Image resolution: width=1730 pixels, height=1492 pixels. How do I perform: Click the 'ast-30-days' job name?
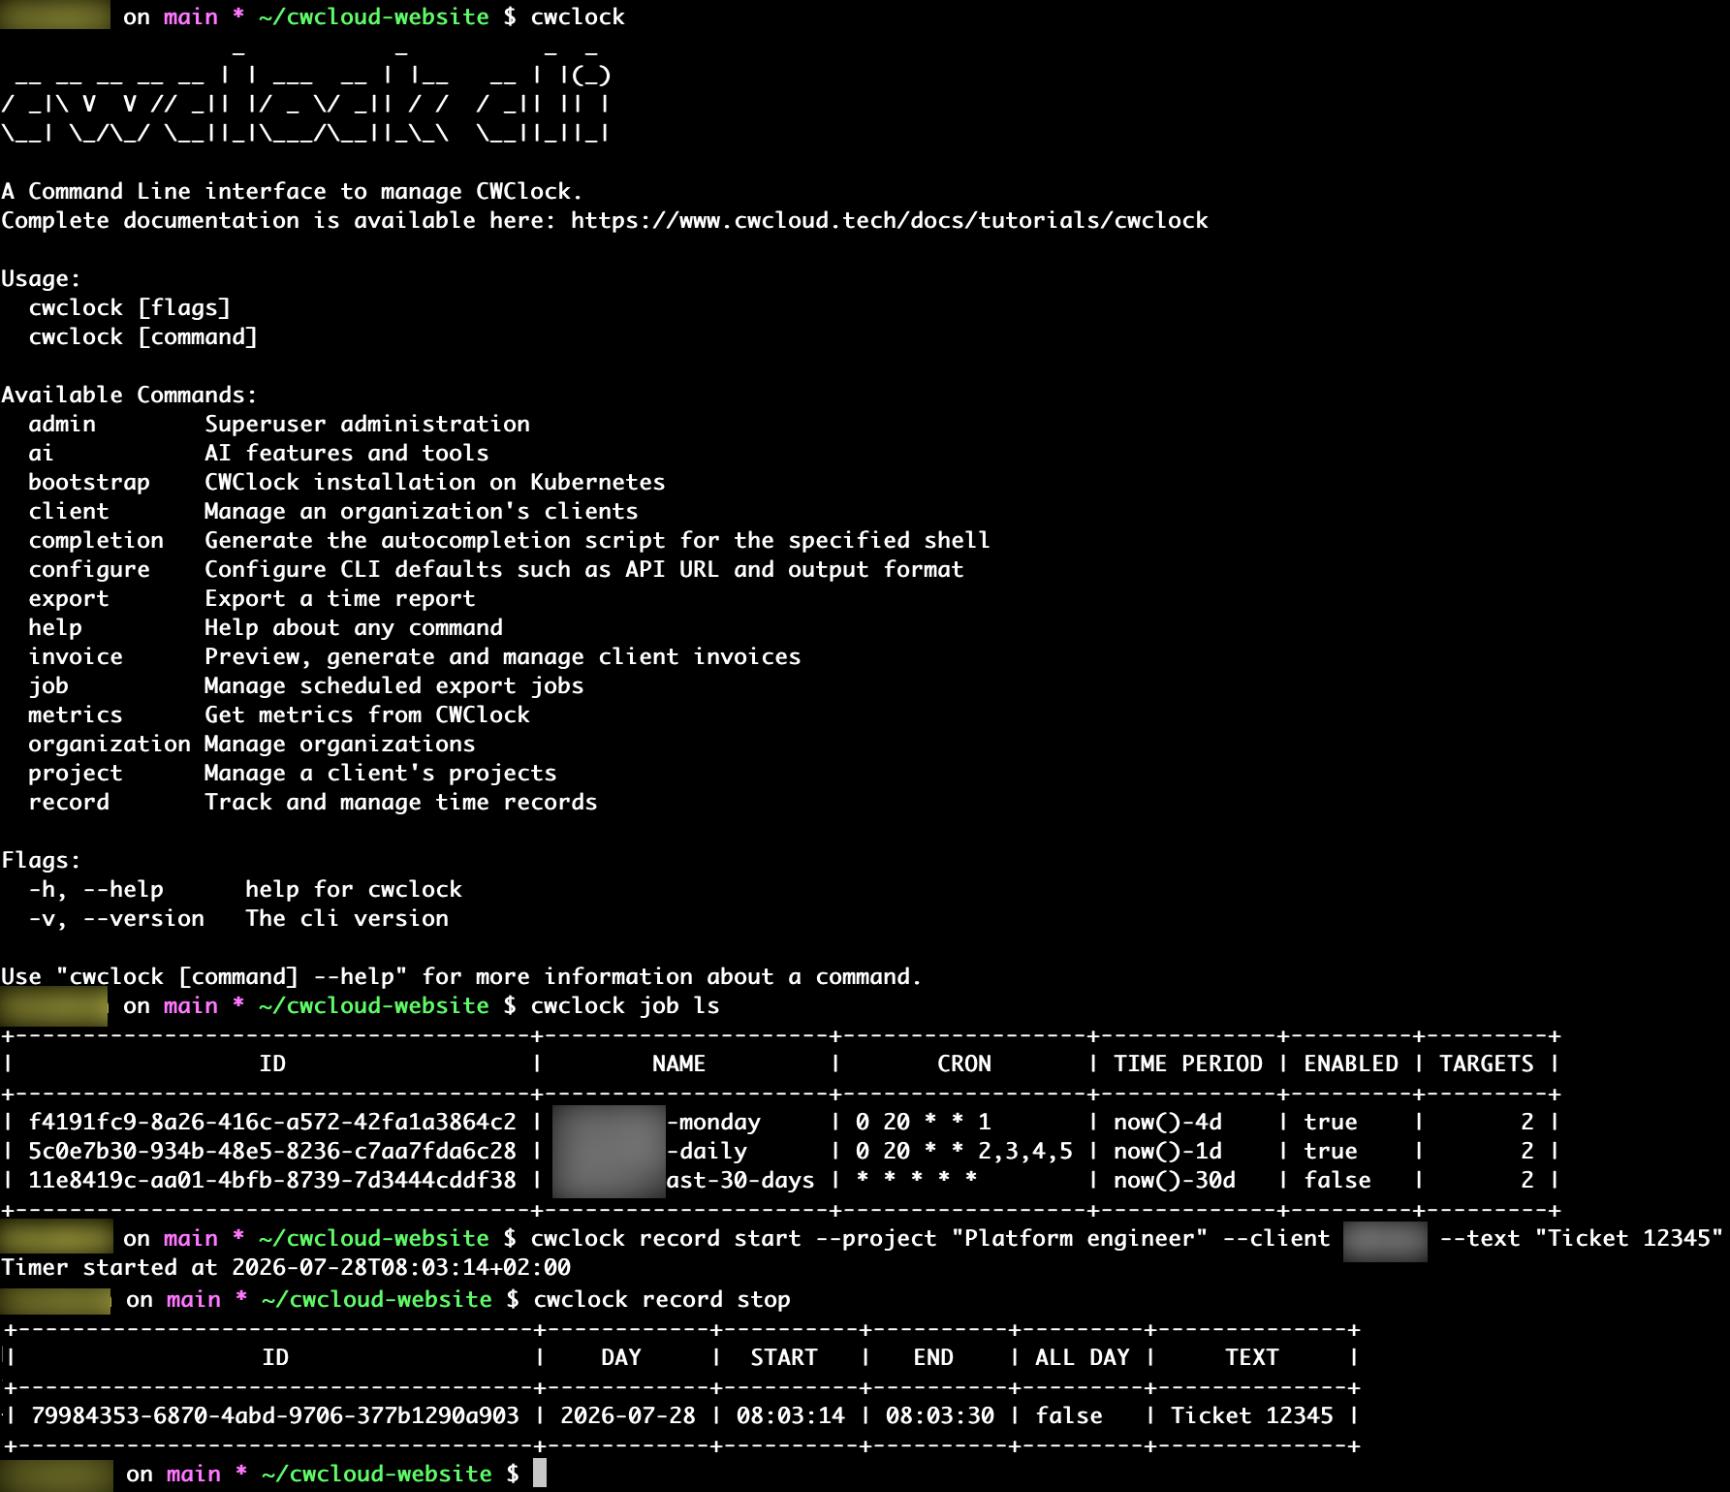point(740,1180)
